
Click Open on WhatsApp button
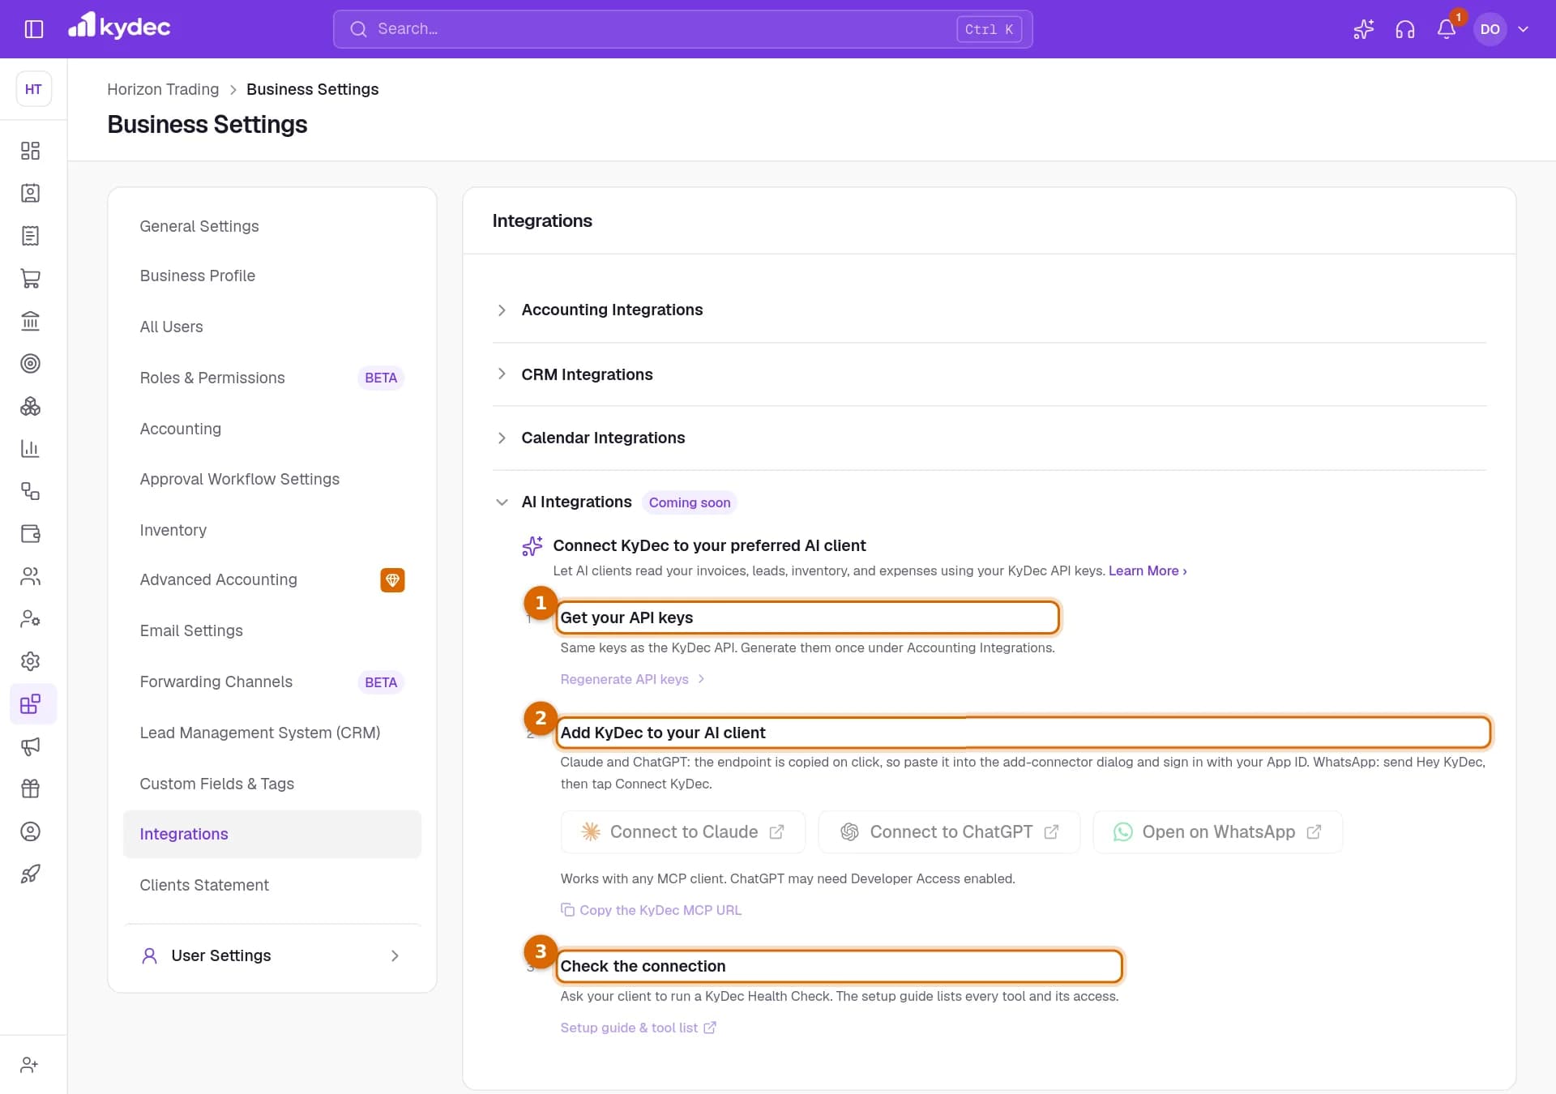click(x=1217, y=832)
